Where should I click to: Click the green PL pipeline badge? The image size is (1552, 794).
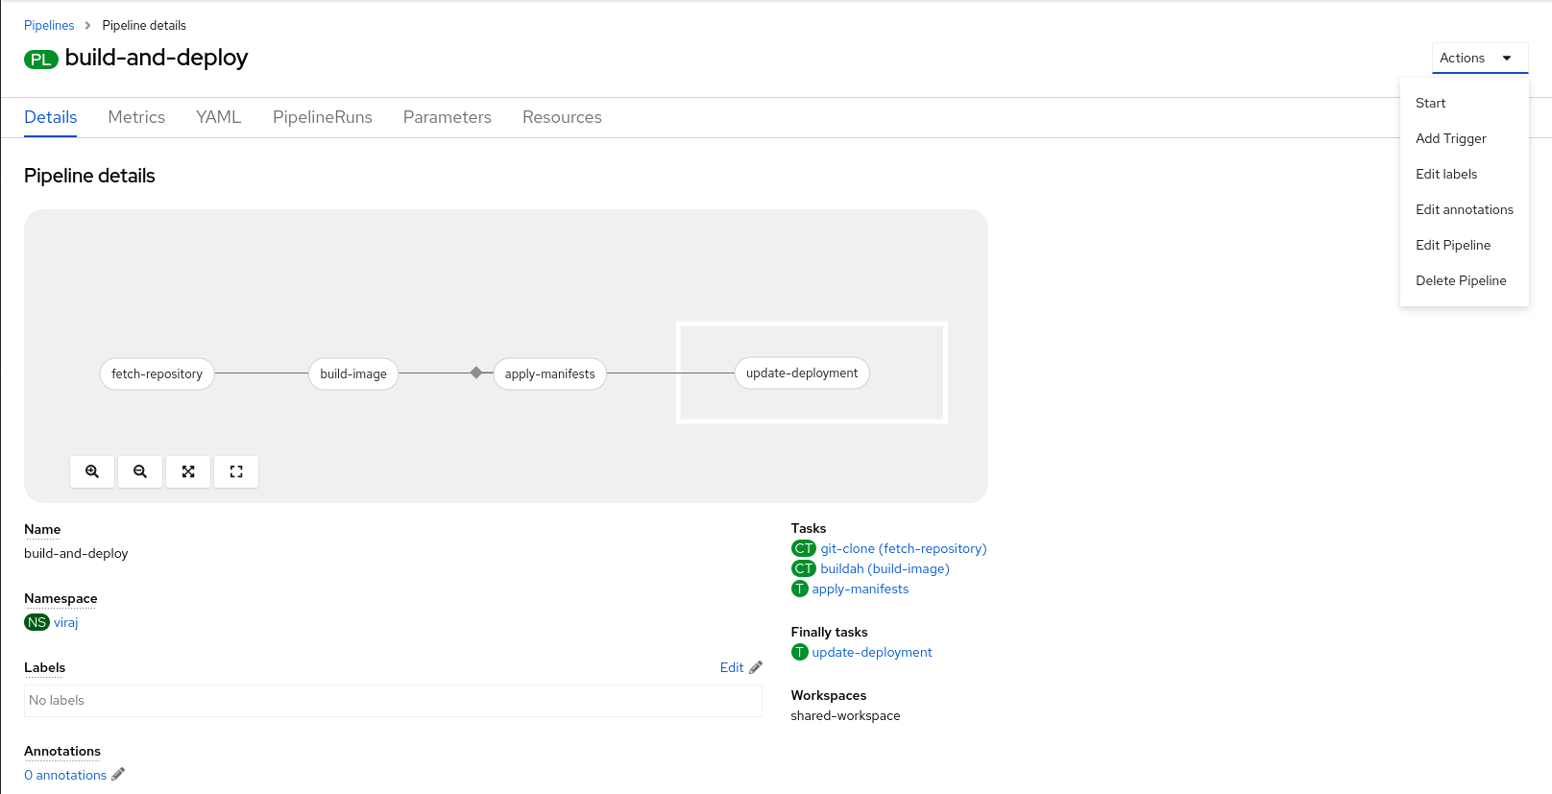[x=40, y=60]
